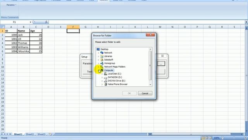Click the horizontal scrollbar thumb

click(x=191, y=135)
